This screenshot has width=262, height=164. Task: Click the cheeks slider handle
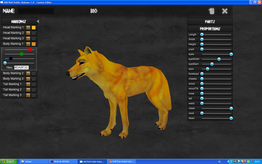(x=202, y=79)
